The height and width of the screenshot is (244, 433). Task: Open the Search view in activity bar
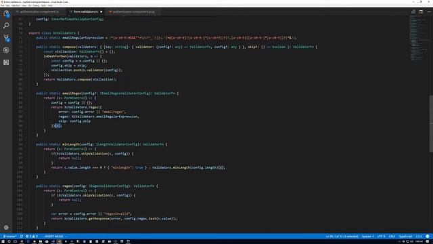6,26
